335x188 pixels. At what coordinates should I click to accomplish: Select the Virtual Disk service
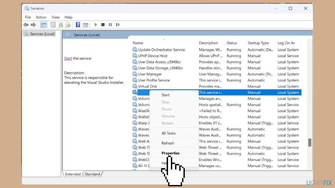click(x=216, y=86)
